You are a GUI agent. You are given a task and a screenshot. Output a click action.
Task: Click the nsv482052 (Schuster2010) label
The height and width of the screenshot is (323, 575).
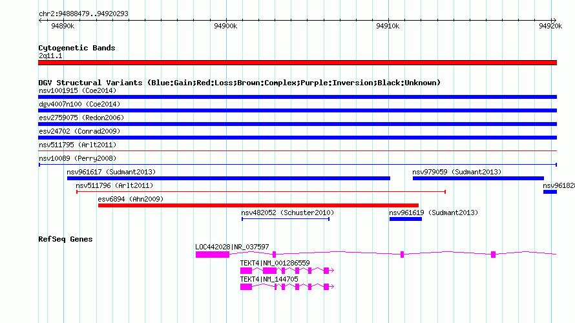pyautogui.click(x=287, y=213)
